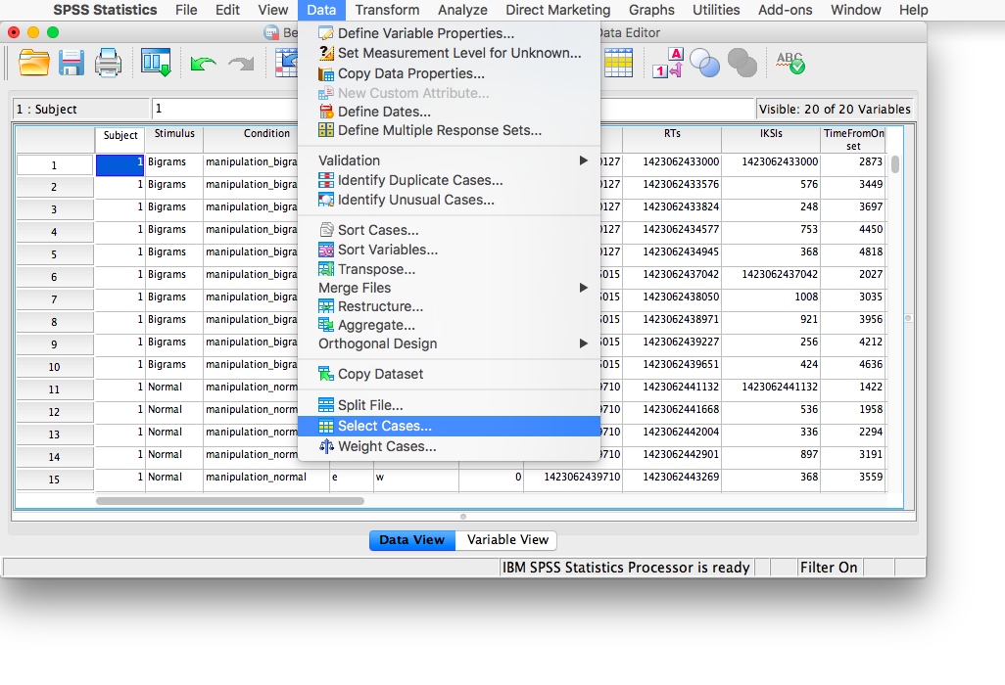1005x685 pixels.
Task: Open the View menu
Action: pyautogui.click(x=273, y=10)
